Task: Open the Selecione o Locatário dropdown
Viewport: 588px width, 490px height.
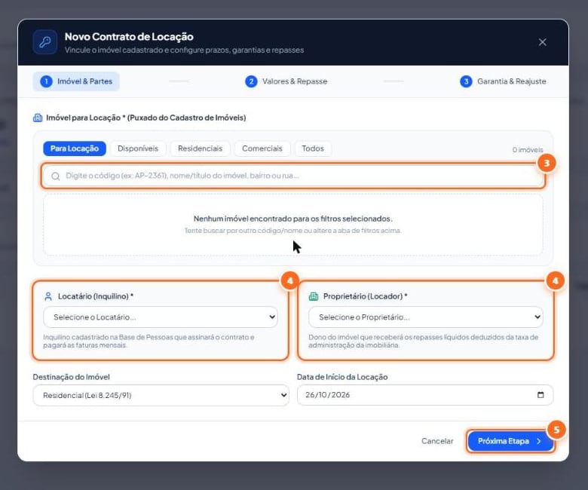Action: (161, 317)
